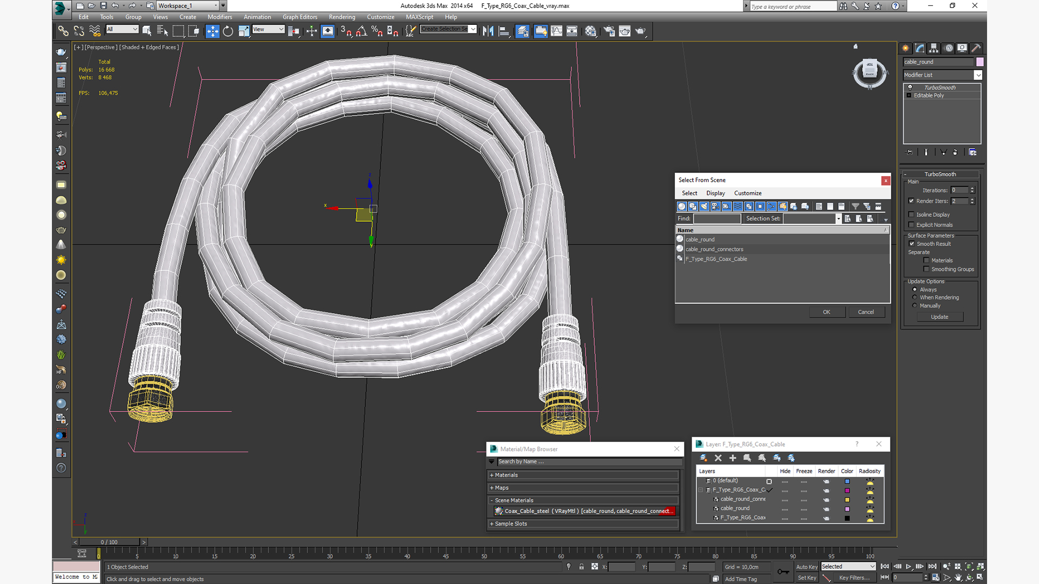Open the Material Editor teapot-sphere icon

(590, 31)
